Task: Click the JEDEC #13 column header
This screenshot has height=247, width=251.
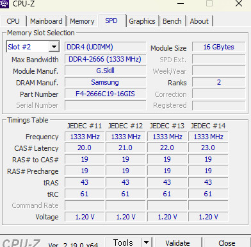Action: point(166,126)
